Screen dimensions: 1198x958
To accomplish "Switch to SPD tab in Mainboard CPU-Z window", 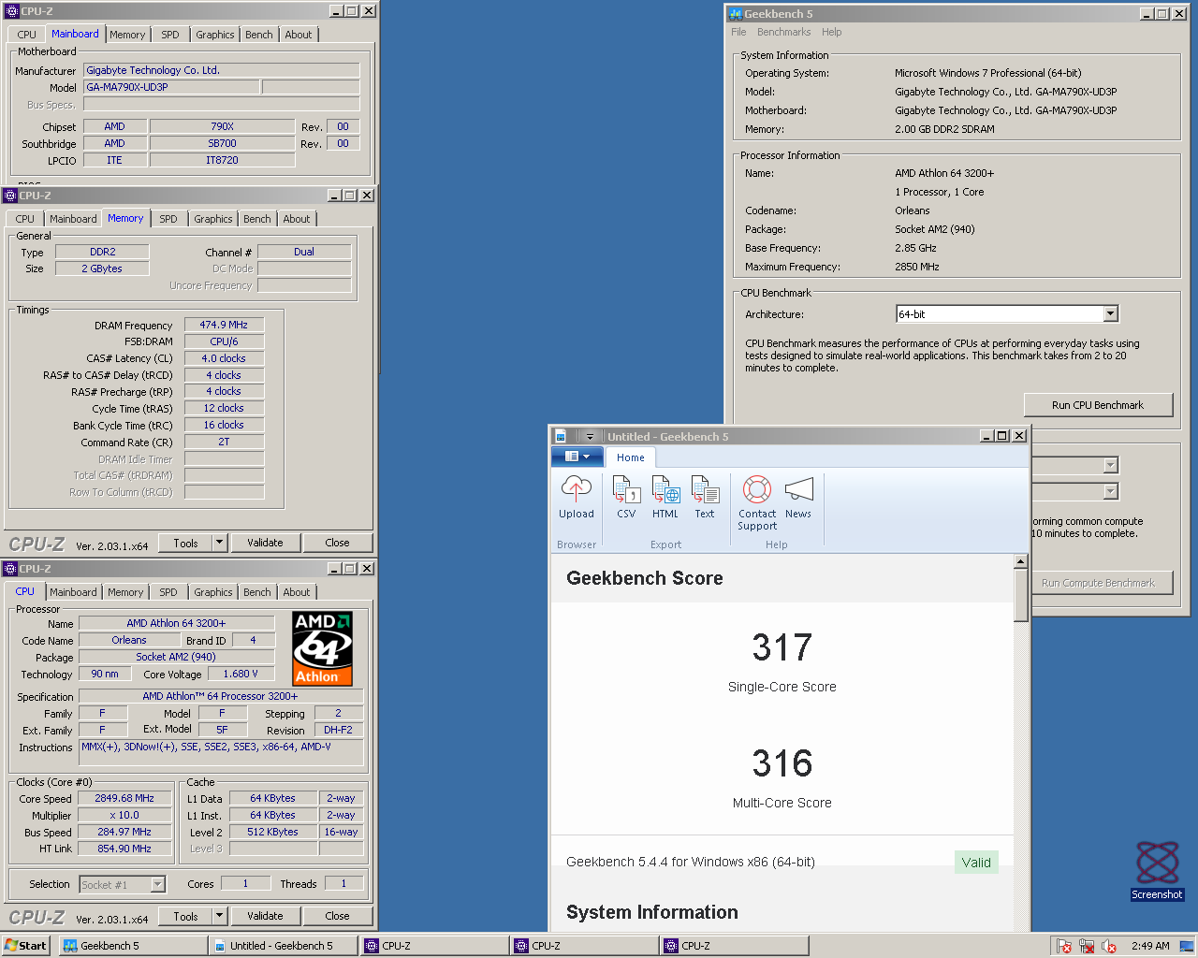I will pos(169,35).
